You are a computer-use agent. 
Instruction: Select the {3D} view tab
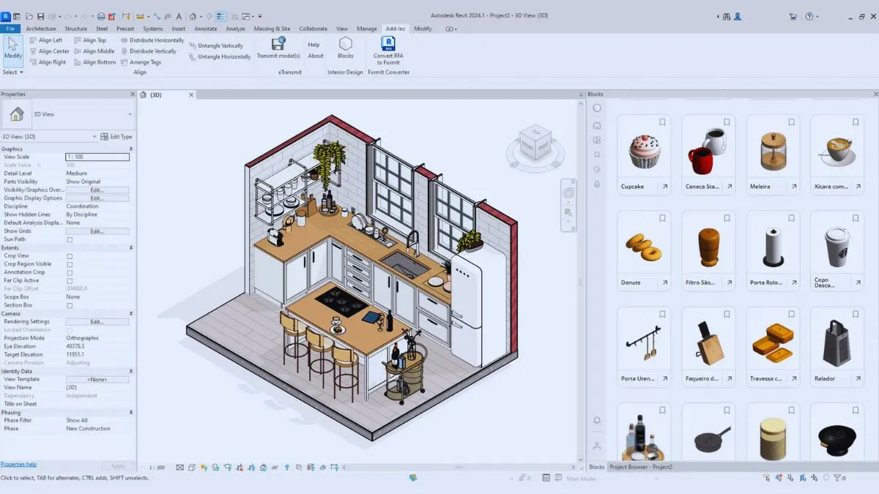tap(156, 94)
